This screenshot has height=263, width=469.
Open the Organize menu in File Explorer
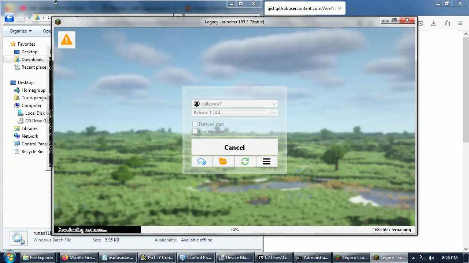[x=21, y=31]
